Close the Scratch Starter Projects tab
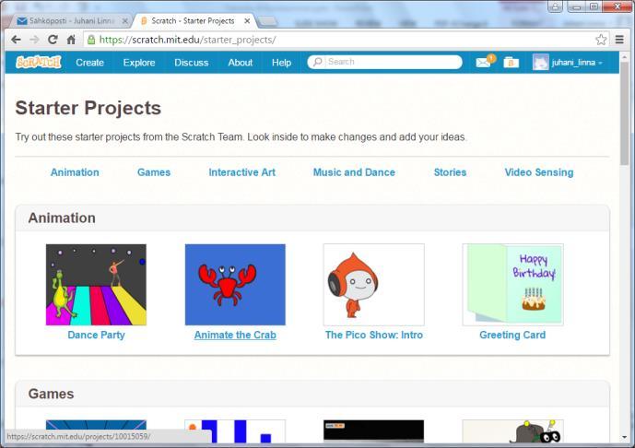The height and width of the screenshot is (448, 635). (x=247, y=20)
